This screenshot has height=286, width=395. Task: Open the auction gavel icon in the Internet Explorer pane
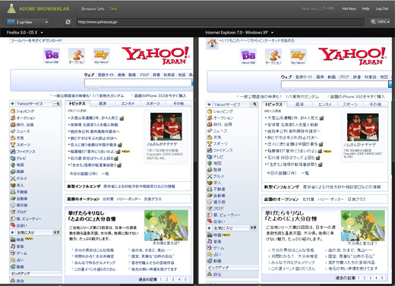273,56
